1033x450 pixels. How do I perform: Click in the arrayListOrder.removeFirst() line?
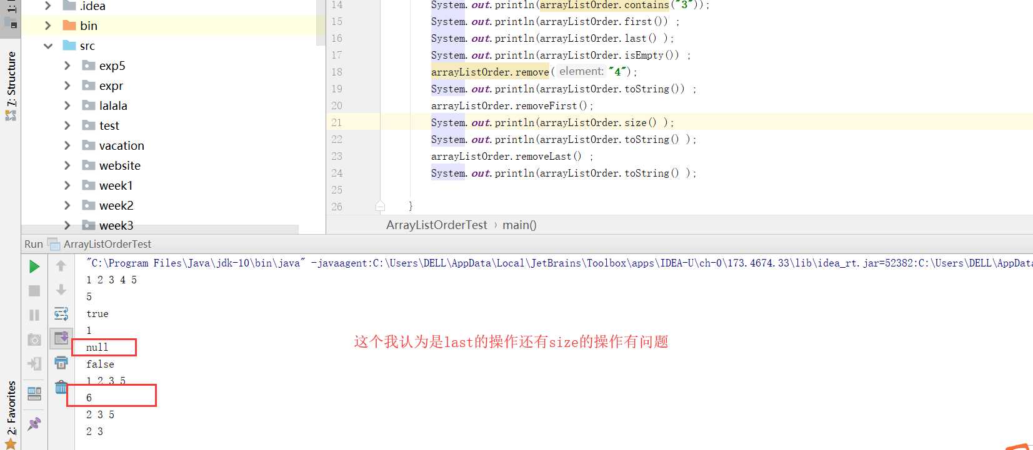[x=512, y=105]
